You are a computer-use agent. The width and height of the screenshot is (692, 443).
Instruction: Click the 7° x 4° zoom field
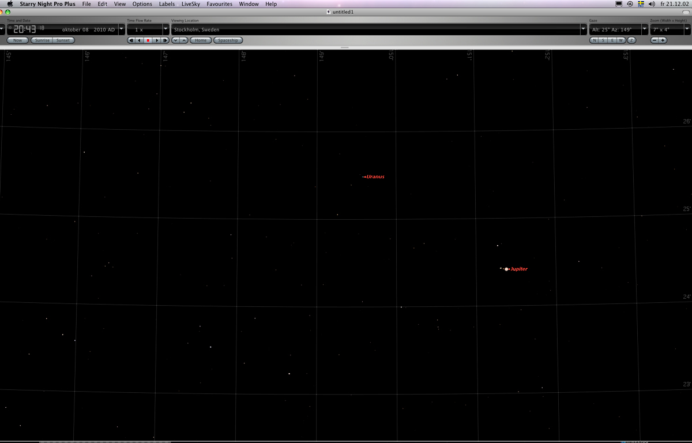(667, 29)
